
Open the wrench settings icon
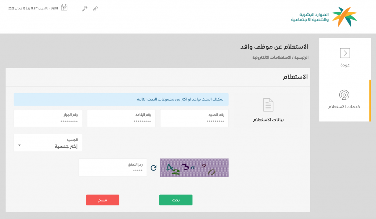point(84,9)
